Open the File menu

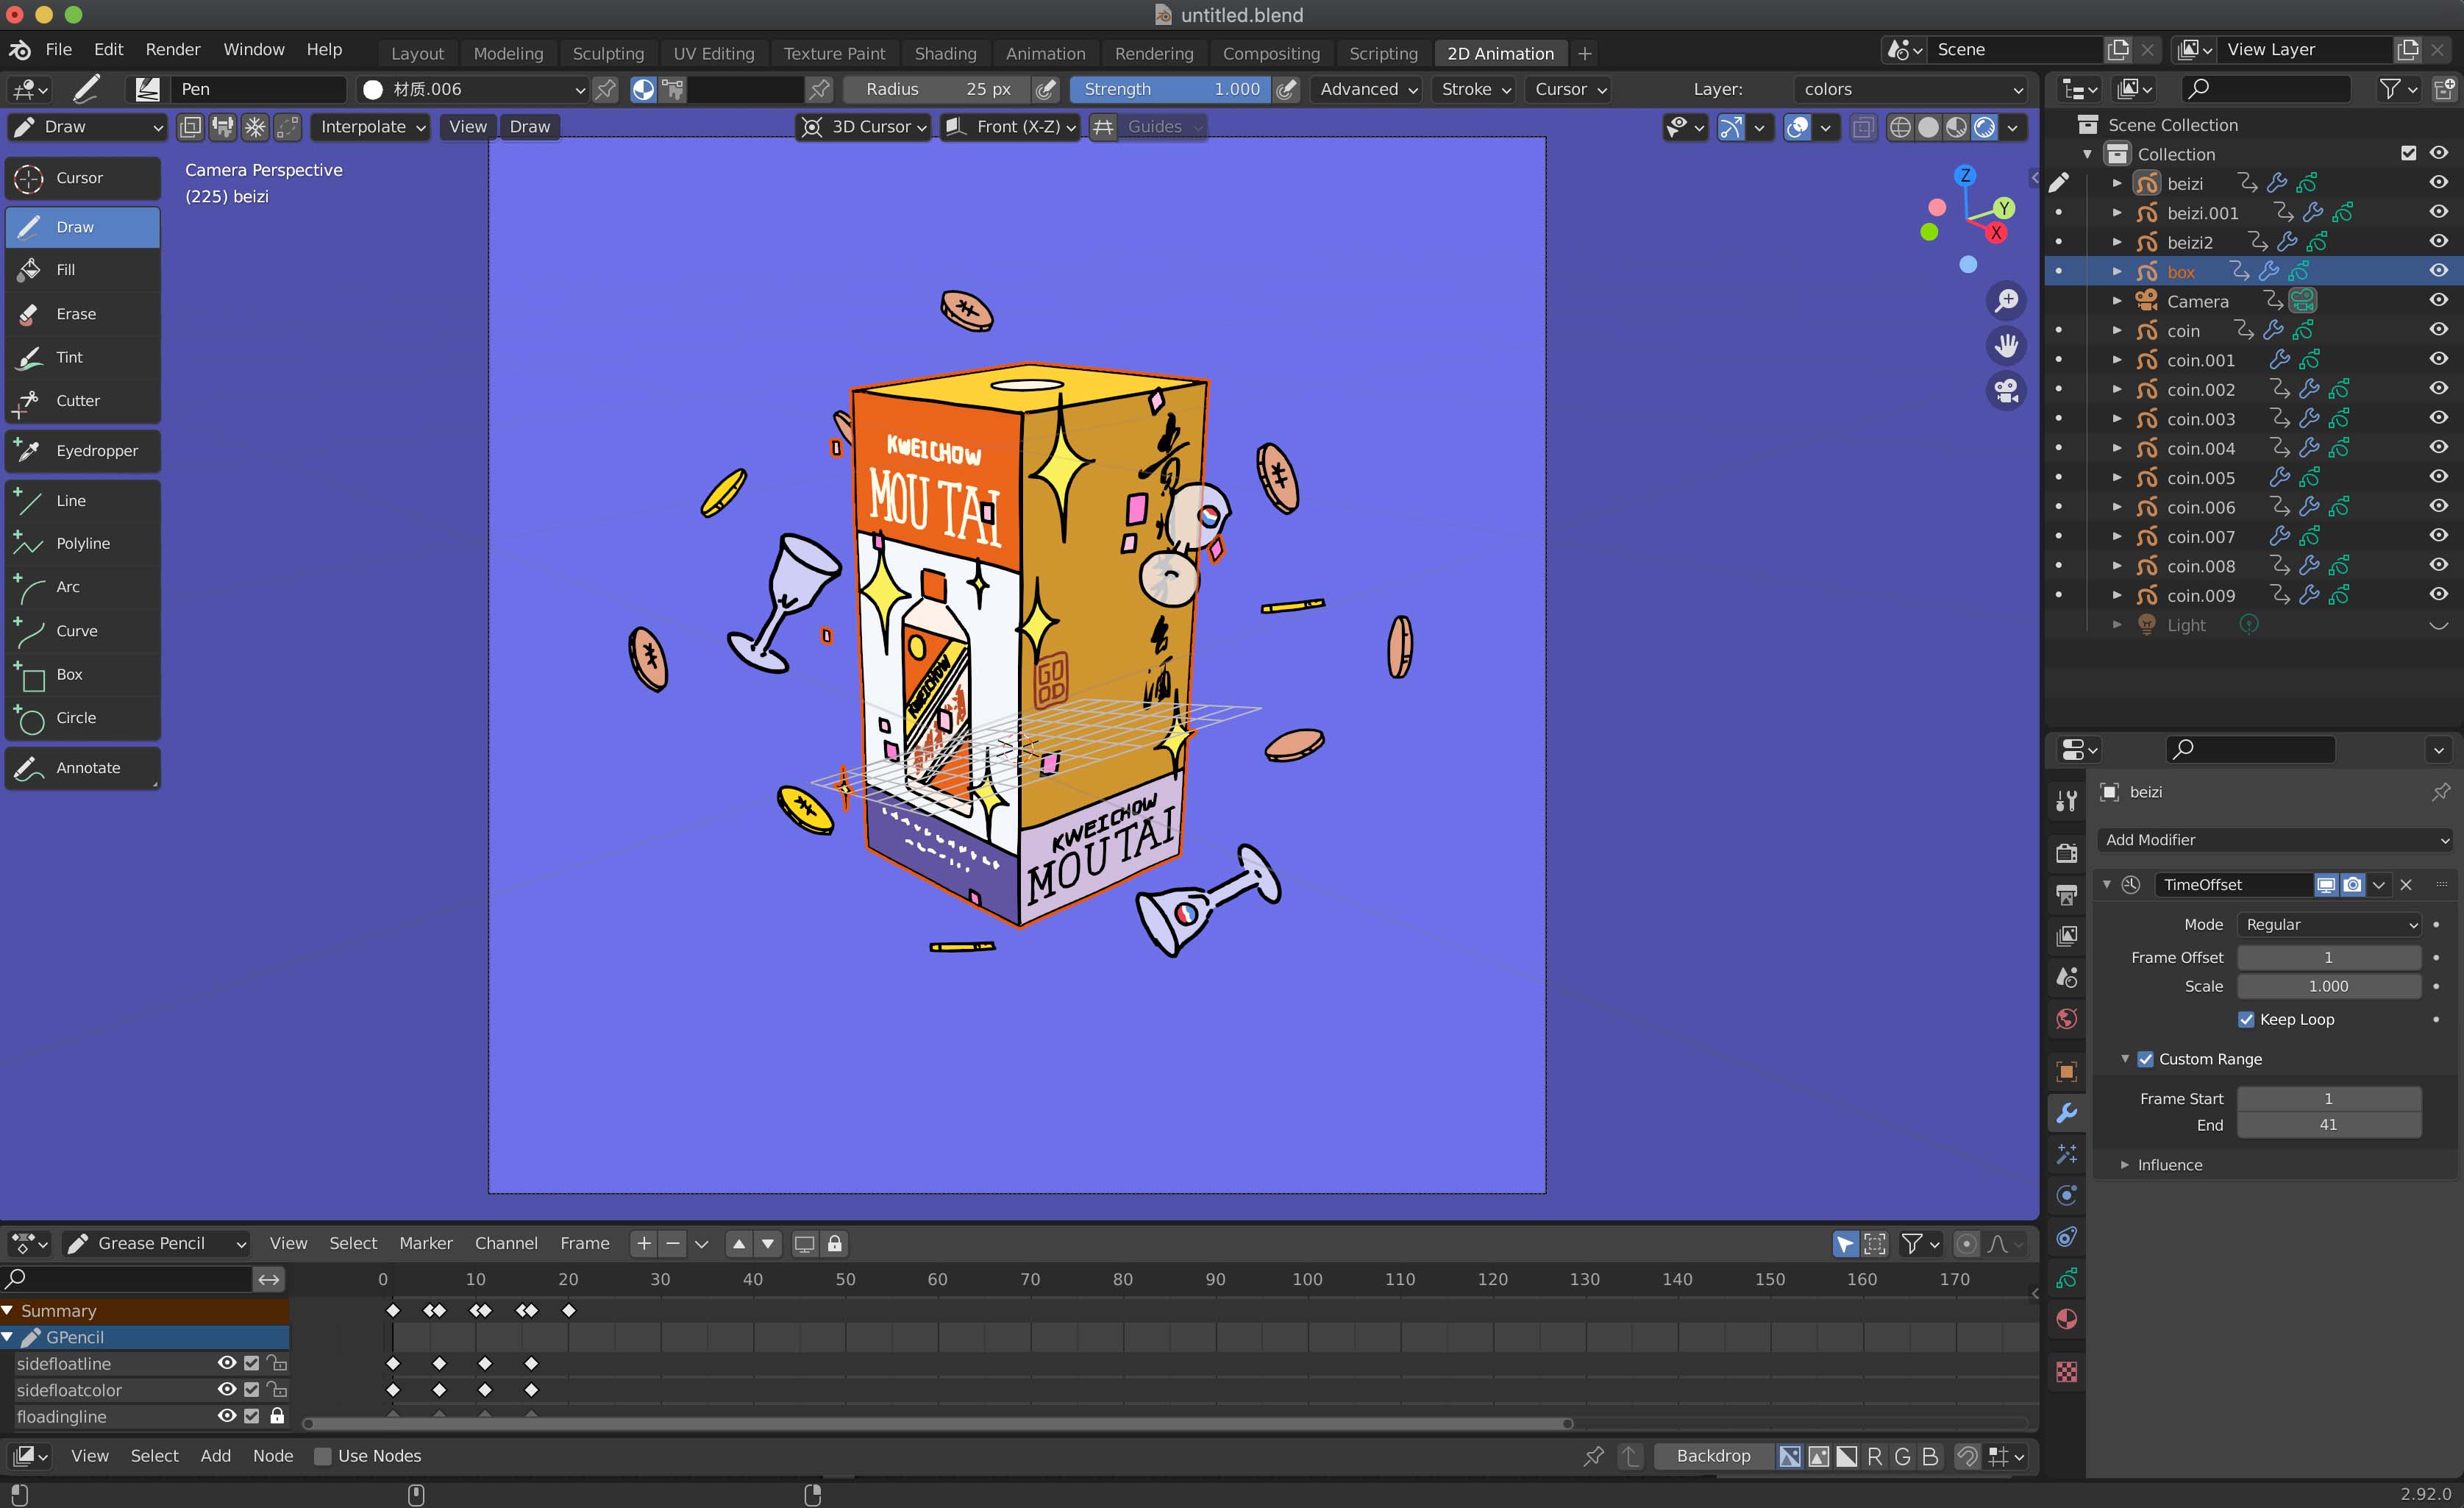[x=58, y=49]
